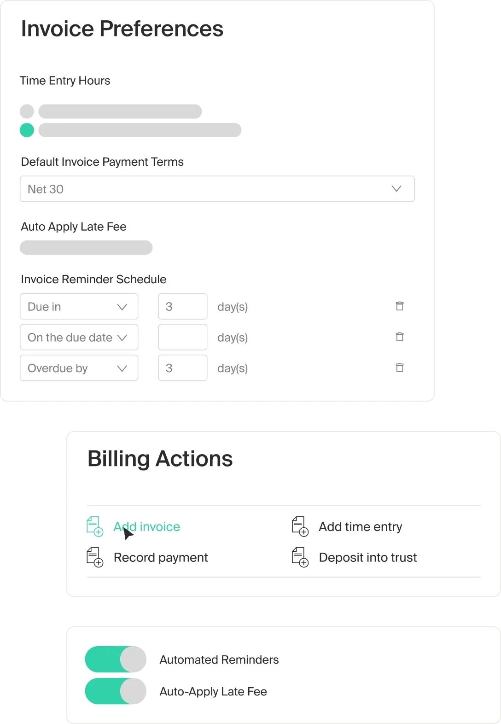Screen dimensions: 501x724
Task: Click the green dot next to second Time Entry option
Action: 27,130
